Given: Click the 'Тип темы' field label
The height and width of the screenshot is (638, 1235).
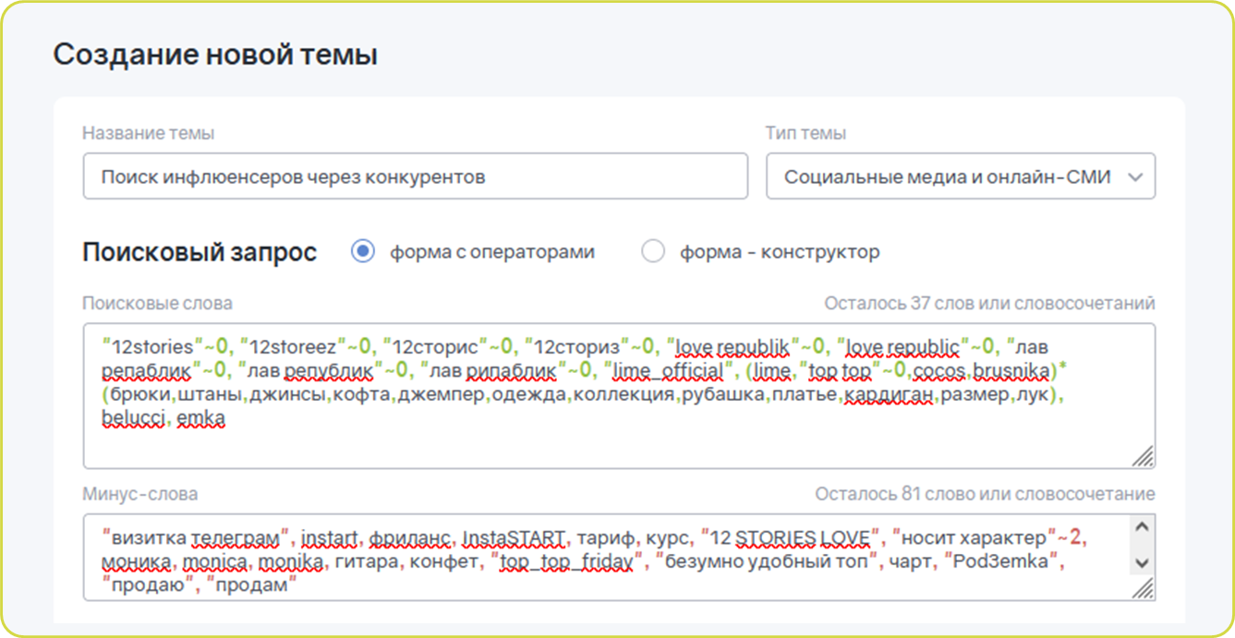Looking at the screenshot, I should tap(805, 133).
